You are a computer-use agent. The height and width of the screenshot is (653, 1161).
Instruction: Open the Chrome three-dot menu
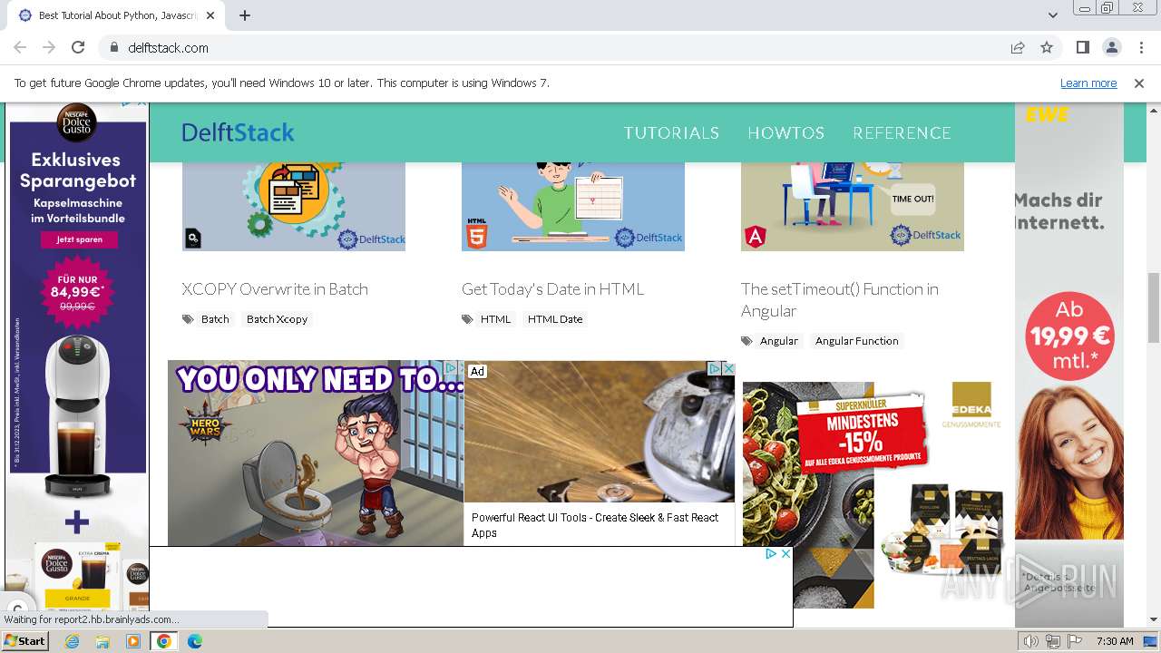[x=1140, y=47]
